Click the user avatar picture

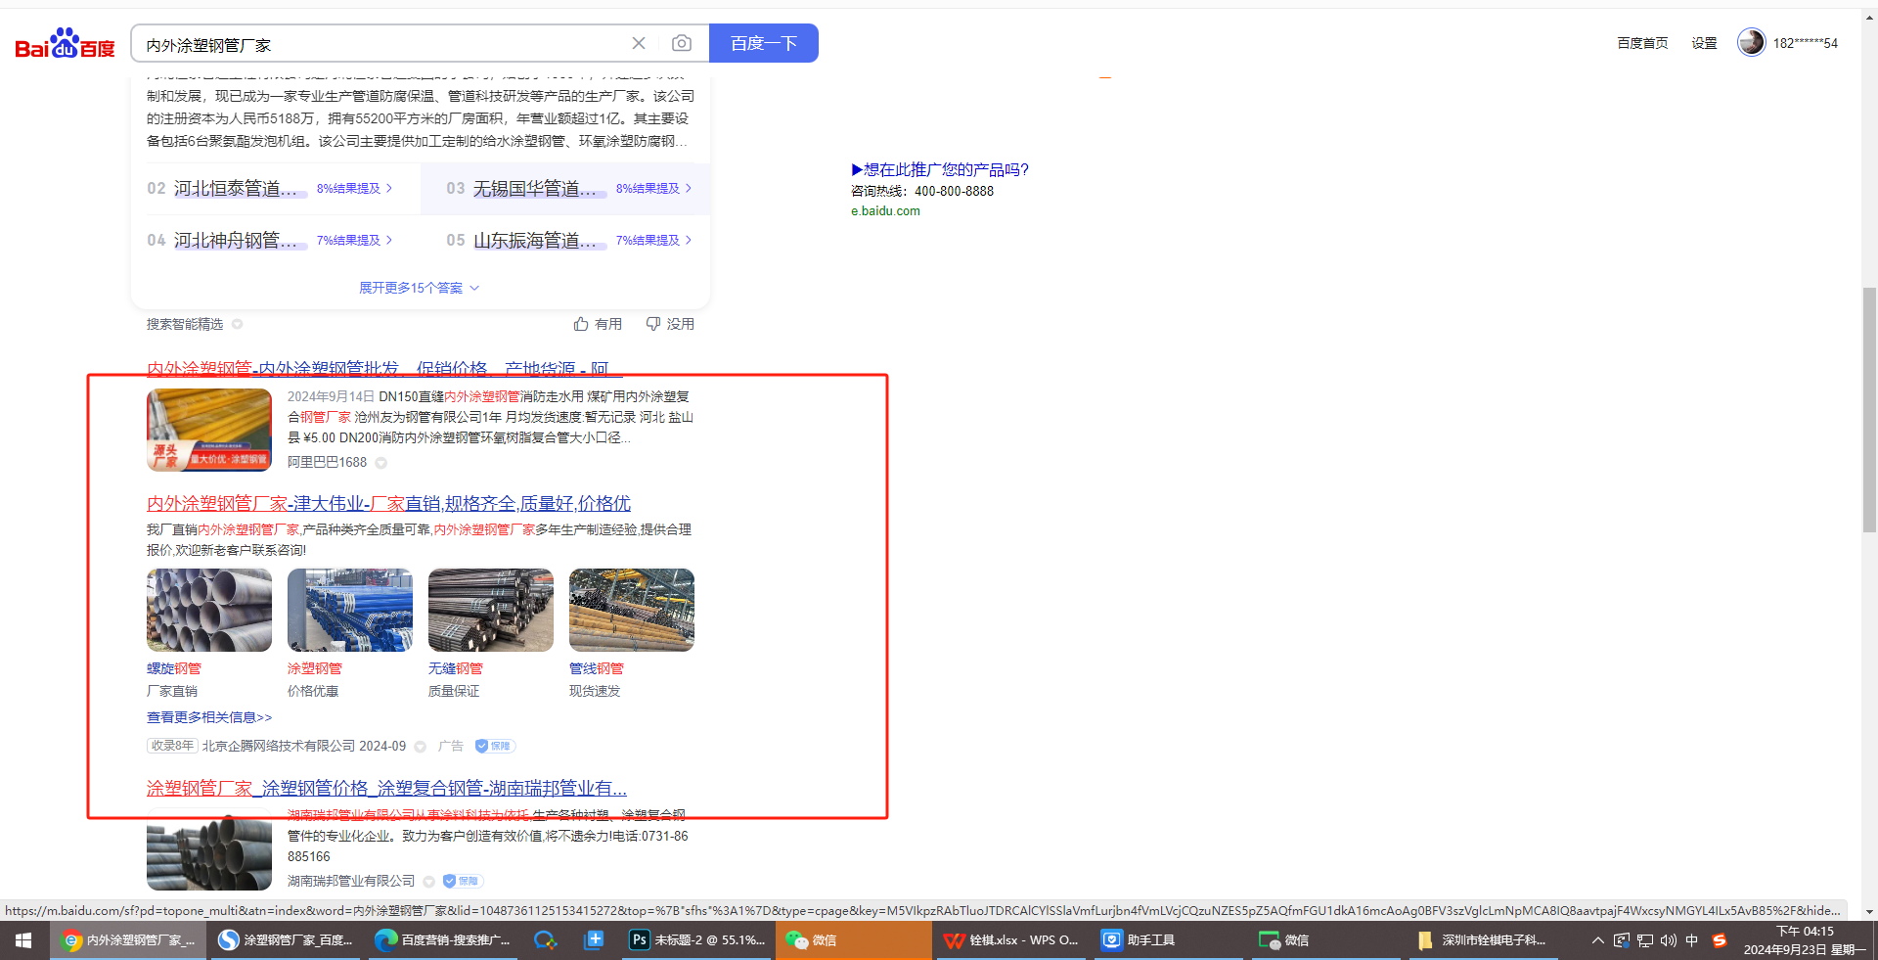point(1751,42)
